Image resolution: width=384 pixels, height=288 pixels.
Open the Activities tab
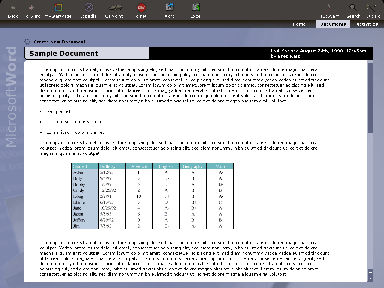pyautogui.click(x=367, y=24)
